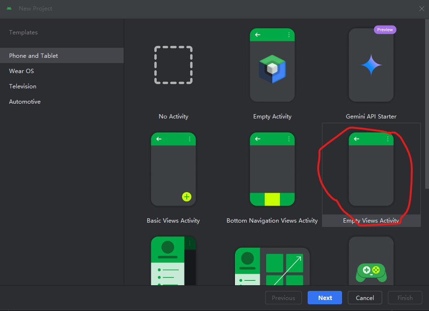
Task: Pick the navigation drawer template thumbnail
Action: 173,261
